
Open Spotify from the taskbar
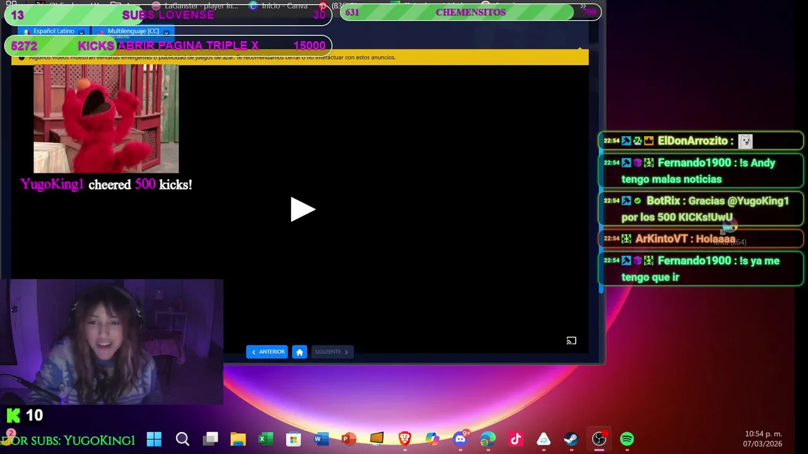click(x=627, y=439)
